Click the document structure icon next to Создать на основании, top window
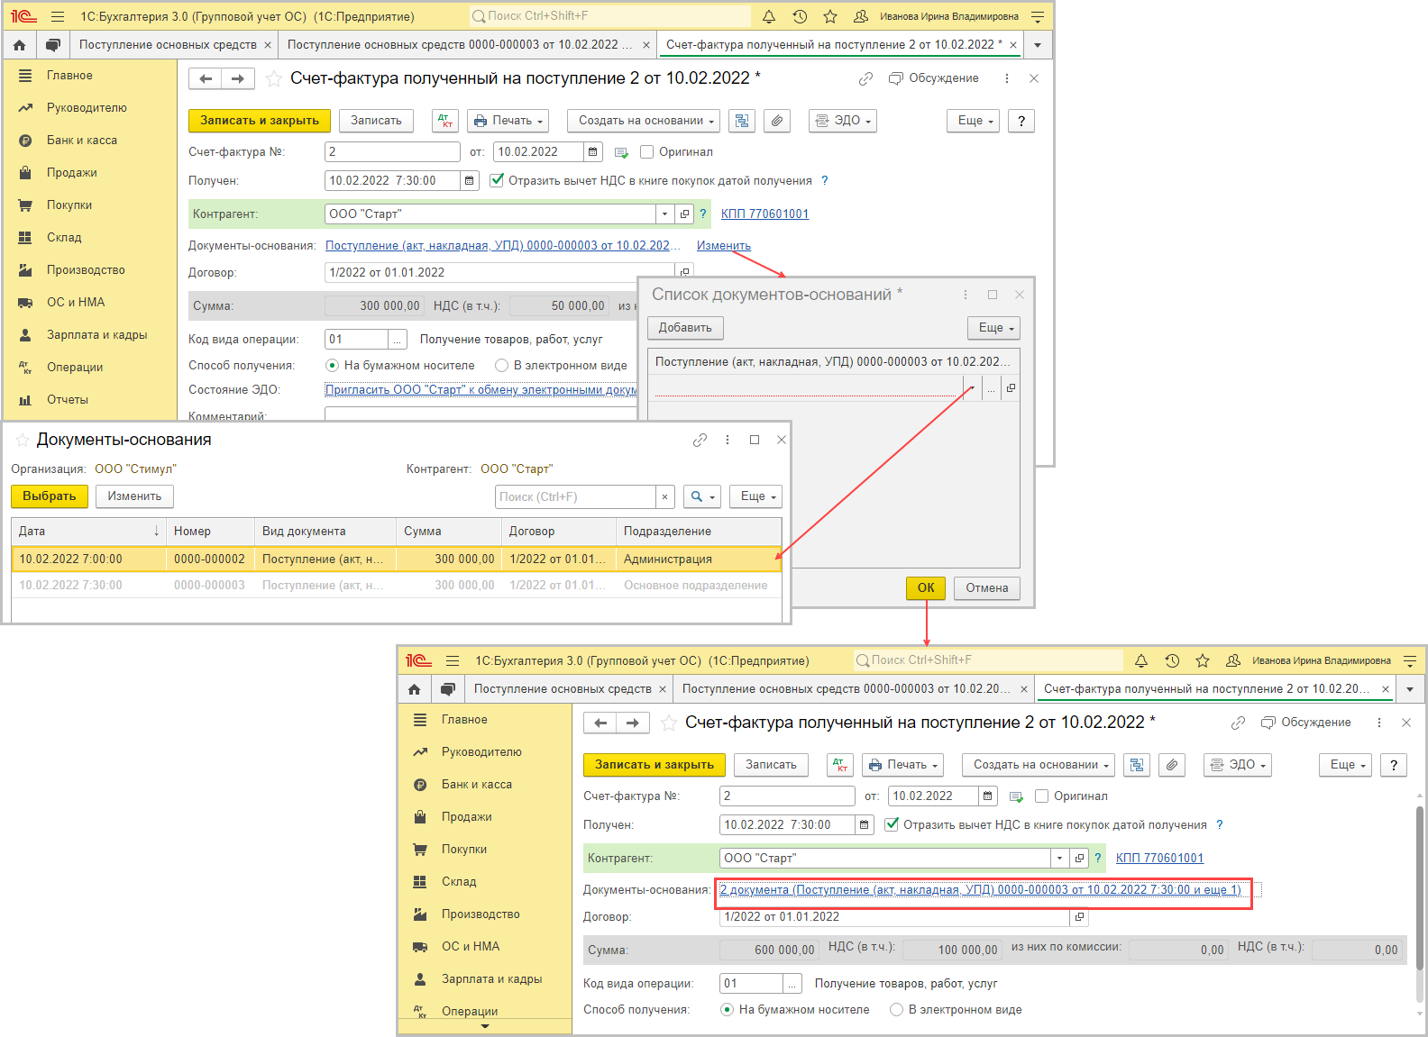The height and width of the screenshot is (1037, 1428). pos(742,121)
